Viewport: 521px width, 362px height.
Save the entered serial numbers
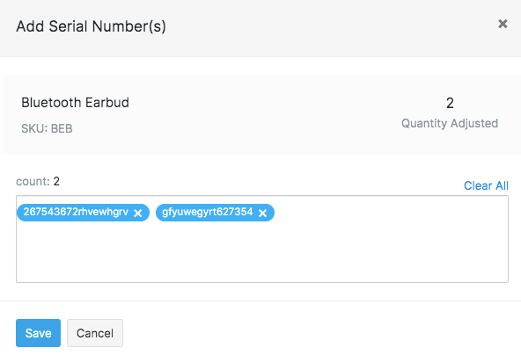pos(38,333)
